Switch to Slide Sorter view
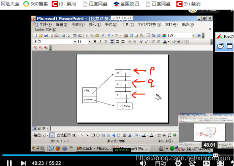Viewport: 234px width, 166px height. [39, 129]
